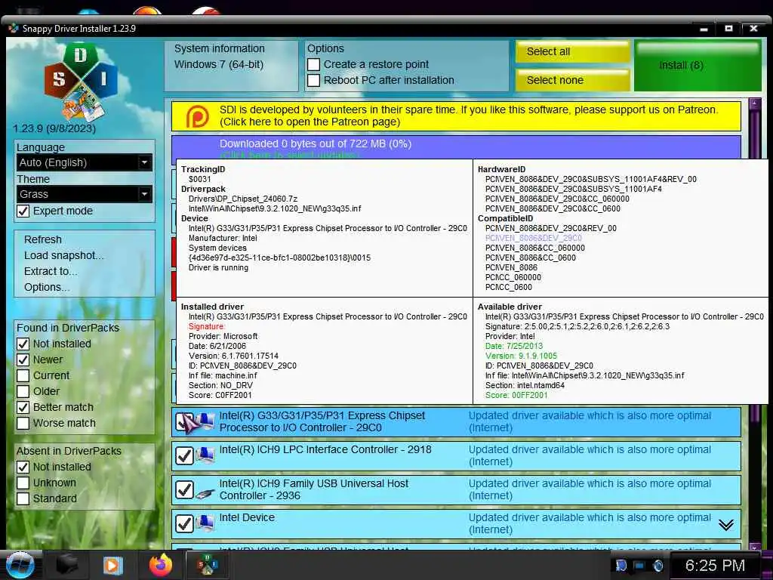Launch the media player taskbar icon

point(112,565)
